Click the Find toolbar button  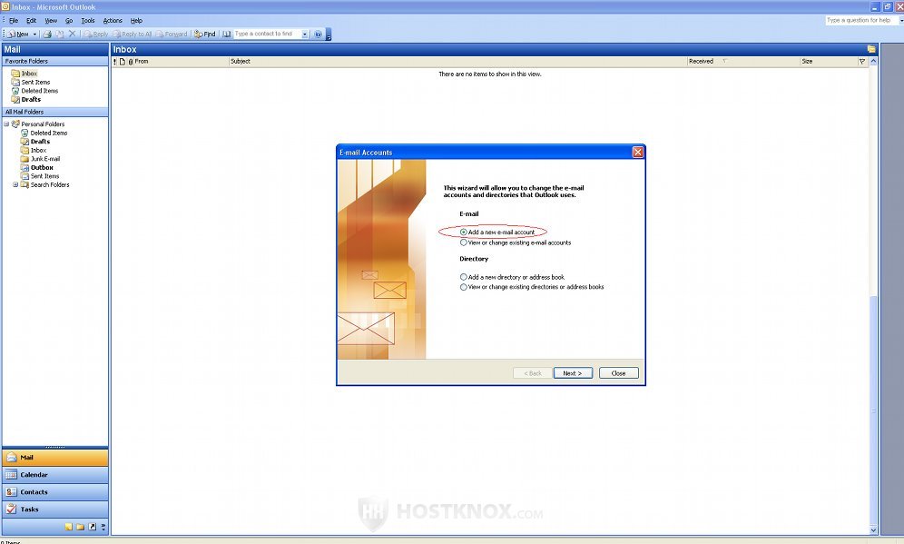pyautogui.click(x=204, y=34)
